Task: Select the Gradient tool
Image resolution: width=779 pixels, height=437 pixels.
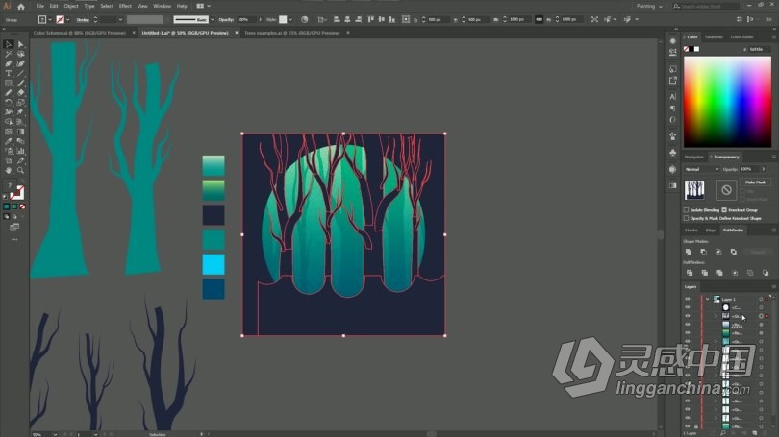Action: (x=21, y=132)
